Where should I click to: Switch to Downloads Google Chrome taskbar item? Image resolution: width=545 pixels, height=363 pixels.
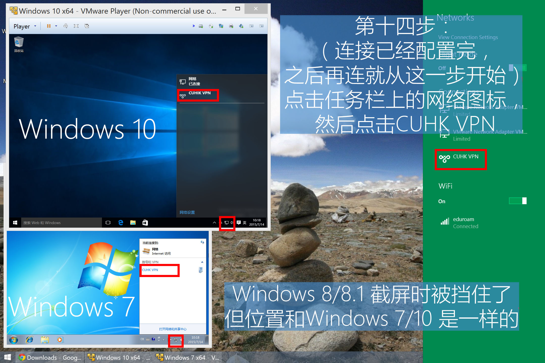(50, 357)
